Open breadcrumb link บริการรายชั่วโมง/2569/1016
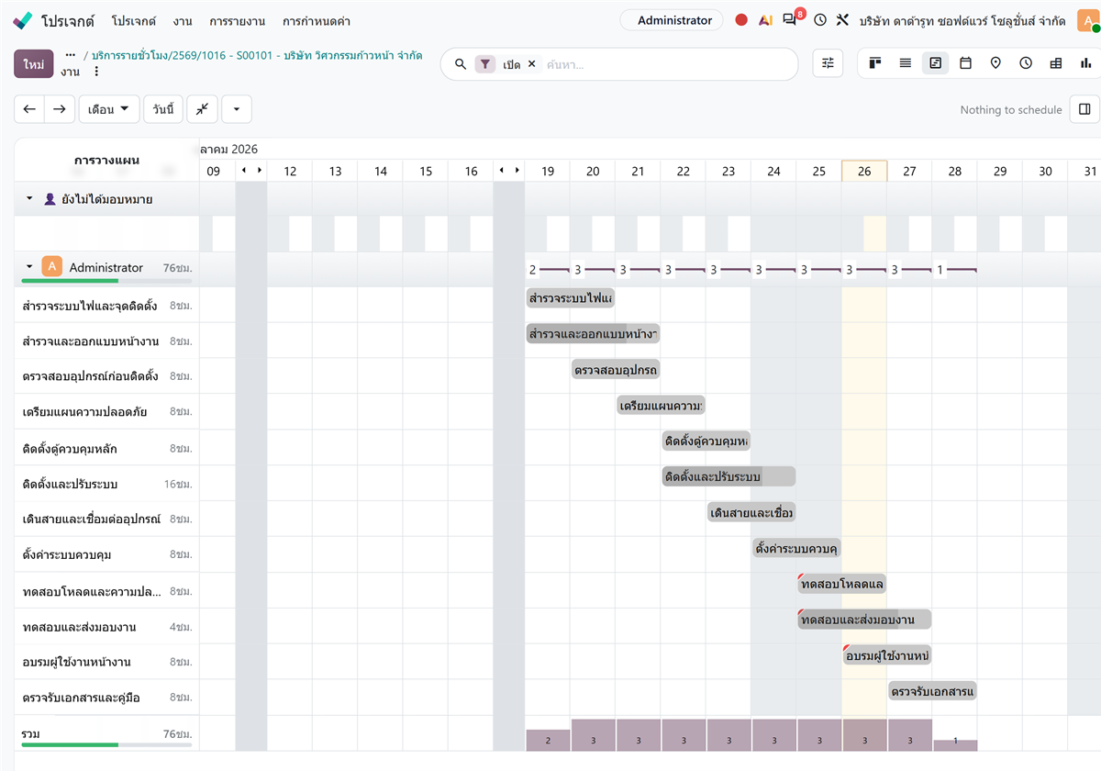This screenshot has height=771, width=1101. [x=257, y=56]
